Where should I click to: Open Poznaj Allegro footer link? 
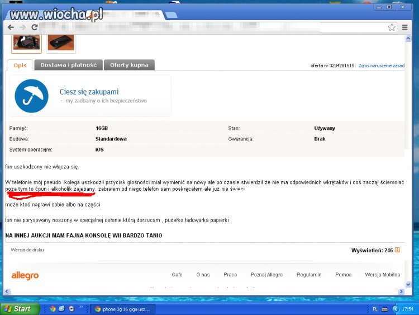click(266, 275)
